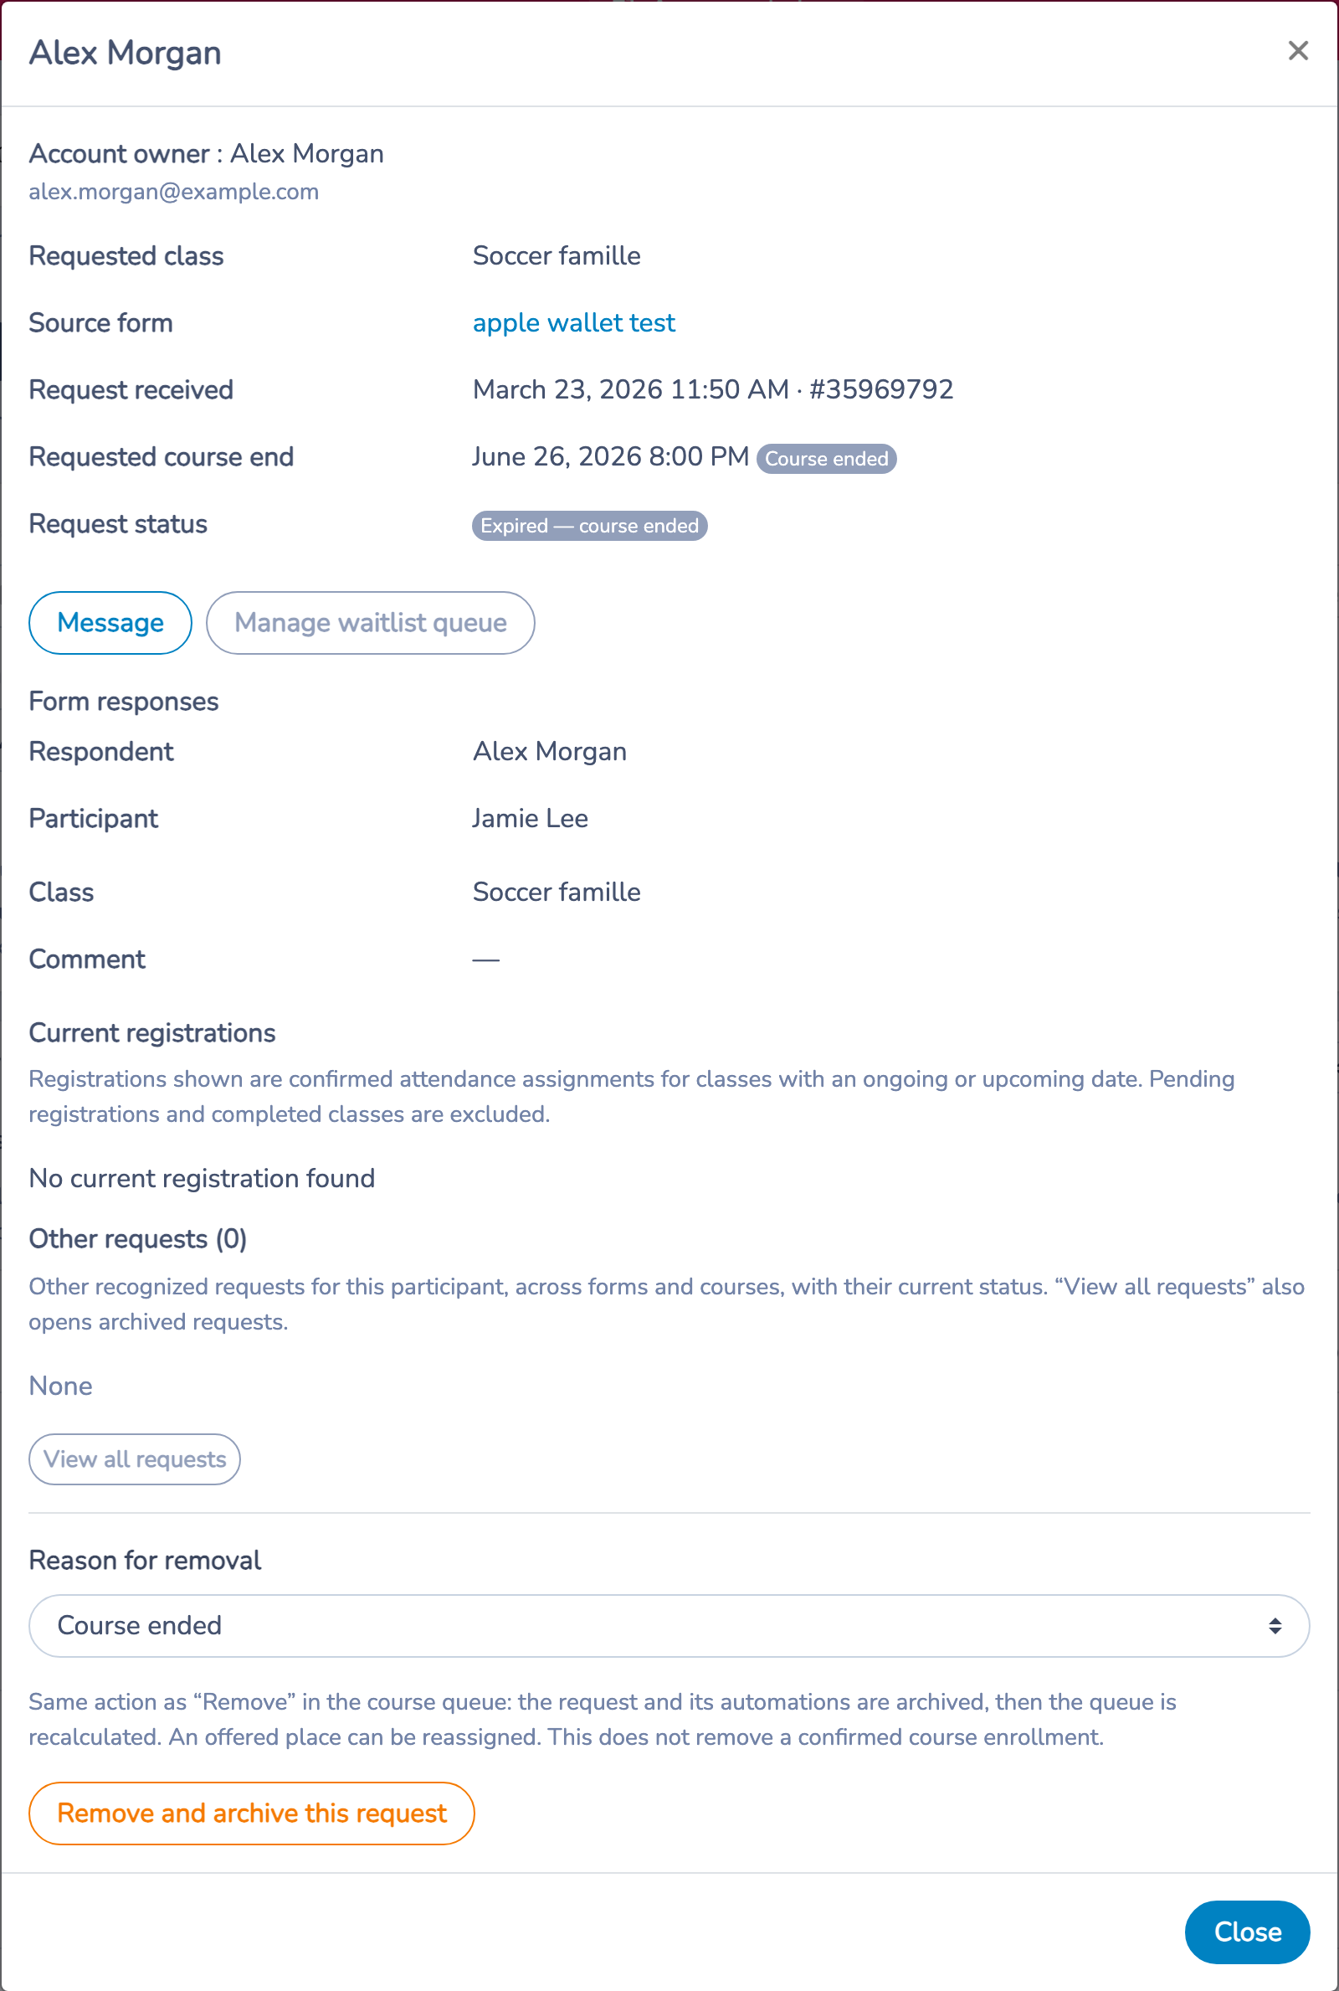Click the Alex Morgan dialog title
The image size is (1339, 1991).
pos(126,52)
